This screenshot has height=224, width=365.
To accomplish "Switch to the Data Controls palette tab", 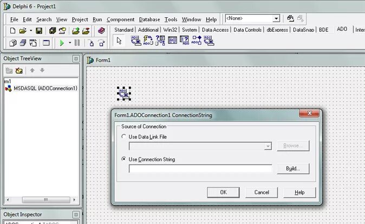I will (x=247, y=30).
